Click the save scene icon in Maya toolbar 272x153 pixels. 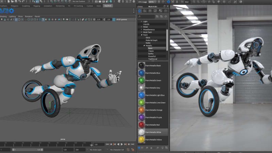click(16, 1)
